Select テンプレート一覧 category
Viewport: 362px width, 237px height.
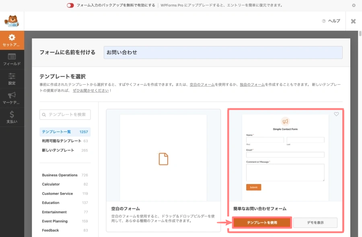click(x=65, y=132)
